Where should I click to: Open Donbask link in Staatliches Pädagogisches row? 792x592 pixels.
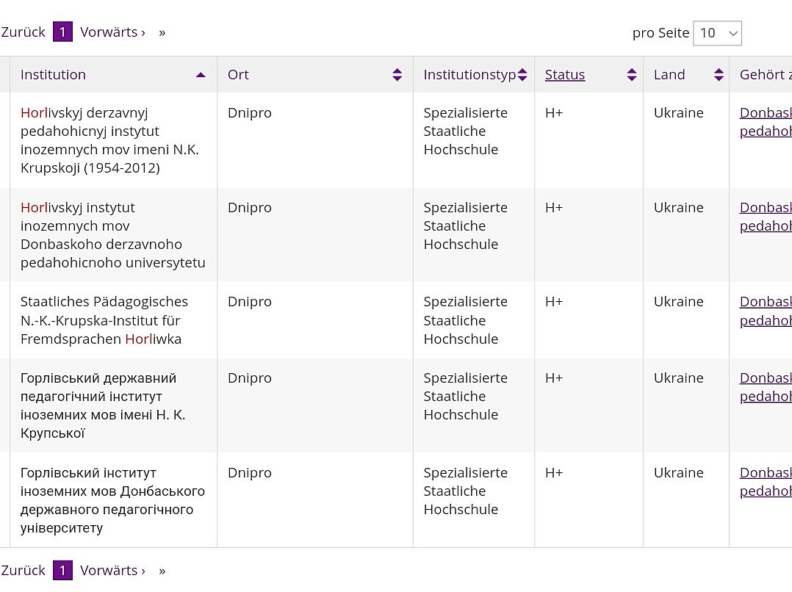(765, 302)
